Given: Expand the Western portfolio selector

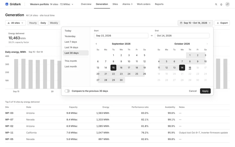Looking at the screenshot, I should point(51,4).
